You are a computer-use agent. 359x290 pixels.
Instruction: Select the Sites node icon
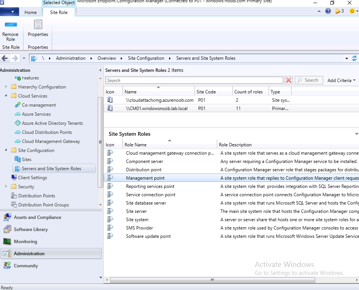click(18, 159)
